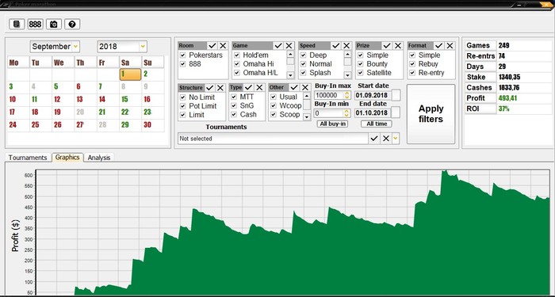Open the 2018 year dropdown
Screen dimensions: 555x297
point(143,46)
